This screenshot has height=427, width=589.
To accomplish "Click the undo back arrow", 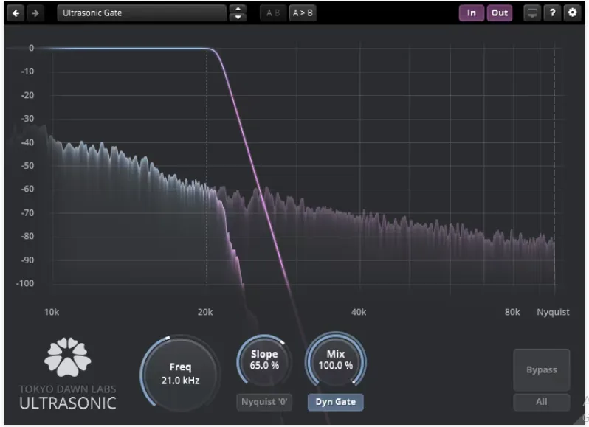I will click(x=15, y=13).
